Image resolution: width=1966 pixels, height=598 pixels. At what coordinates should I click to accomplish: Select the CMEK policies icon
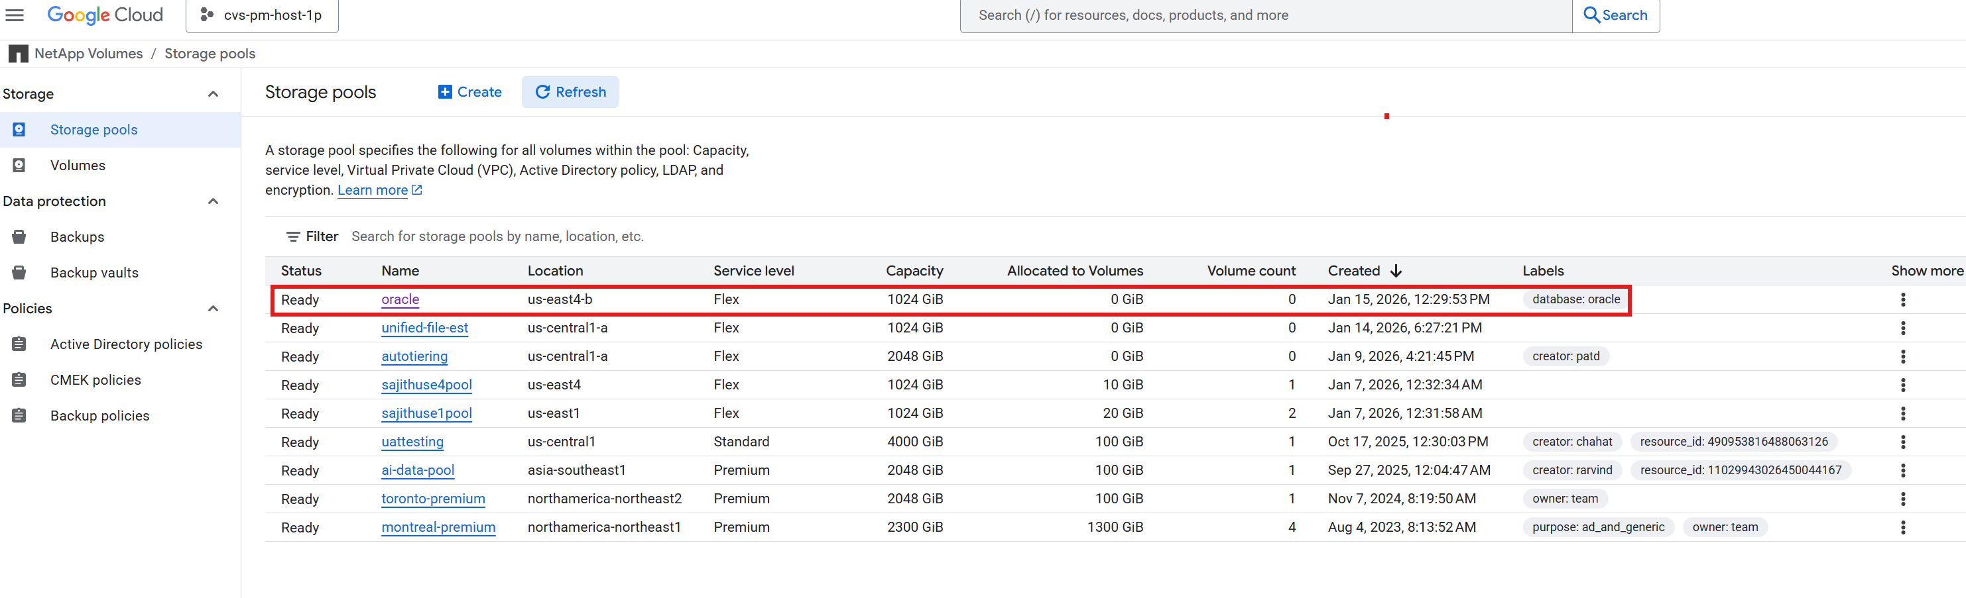pyautogui.click(x=19, y=379)
